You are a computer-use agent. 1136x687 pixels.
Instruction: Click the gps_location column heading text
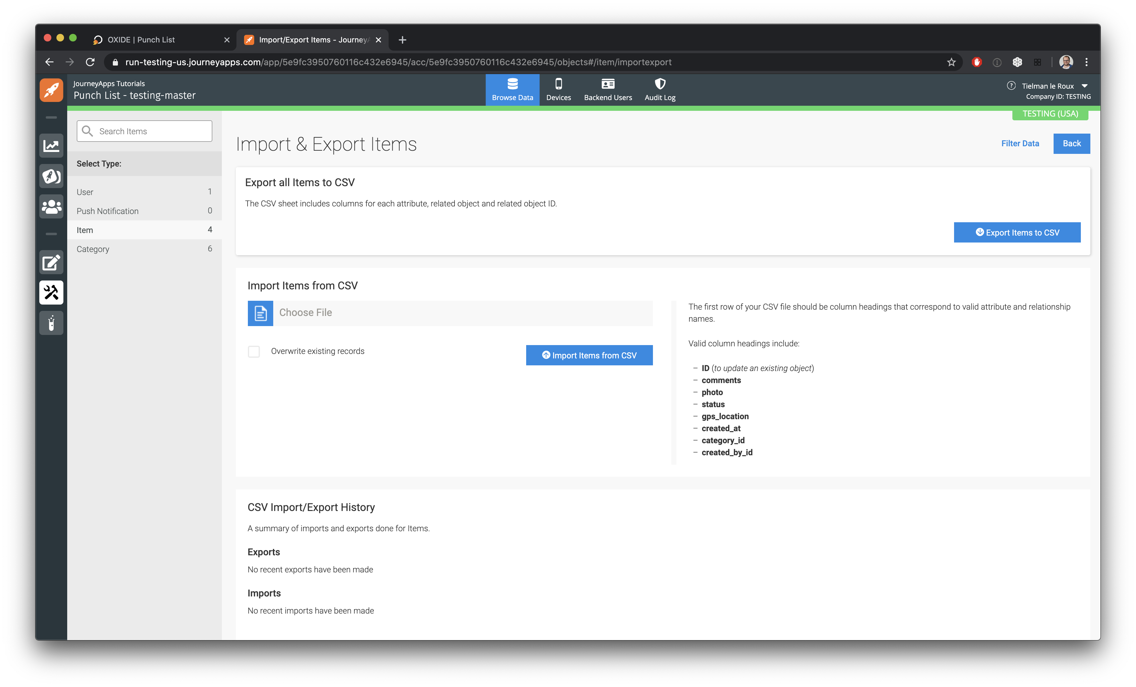(725, 416)
